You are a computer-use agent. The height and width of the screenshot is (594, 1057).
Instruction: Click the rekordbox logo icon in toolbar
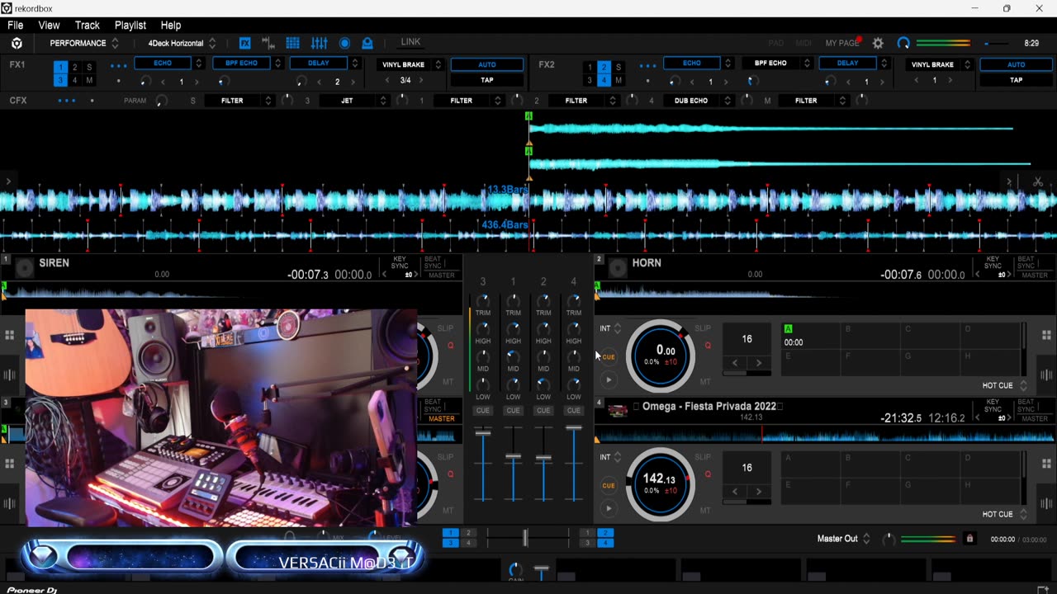pos(17,43)
